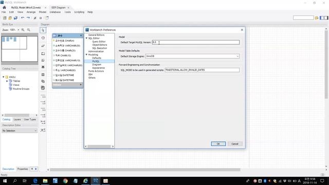
Task: Select the hand pan tool in the diagram toolbar
Action: click(43, 38)
